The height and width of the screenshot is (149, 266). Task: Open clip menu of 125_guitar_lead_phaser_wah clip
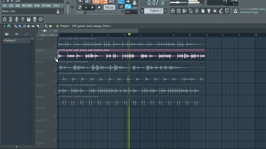click(59, 50)
